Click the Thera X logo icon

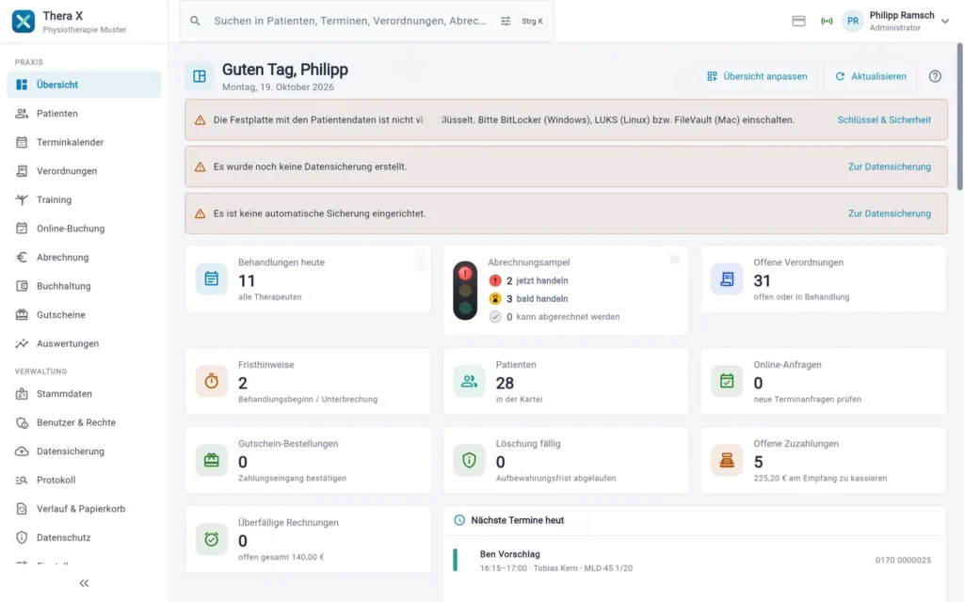24,21
